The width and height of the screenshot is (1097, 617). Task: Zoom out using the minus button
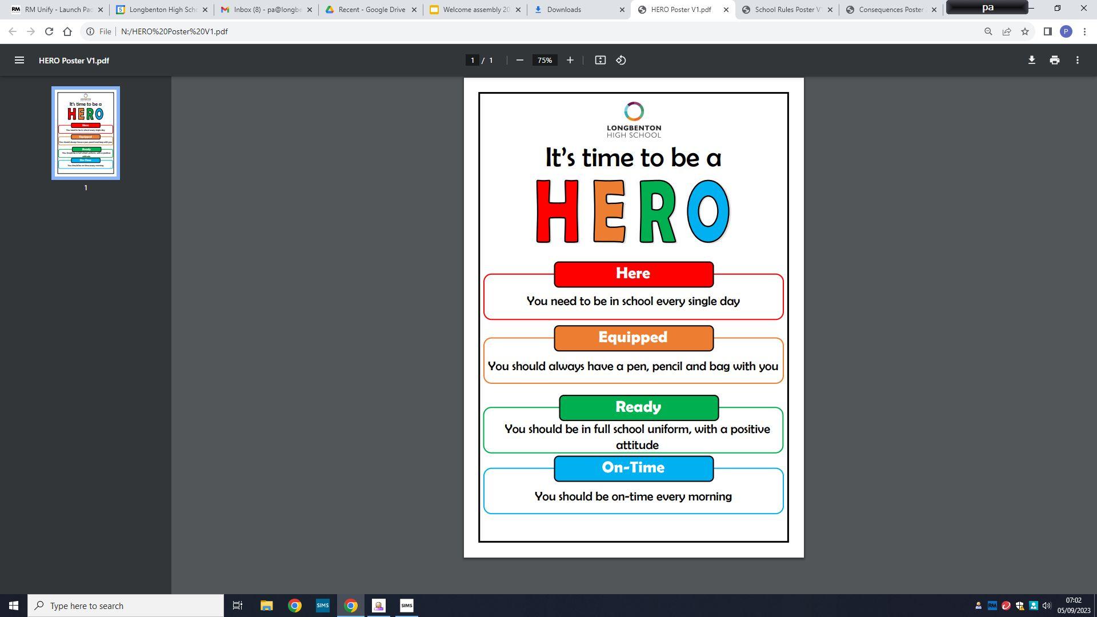pyautogui.click(x=519, y=60)
